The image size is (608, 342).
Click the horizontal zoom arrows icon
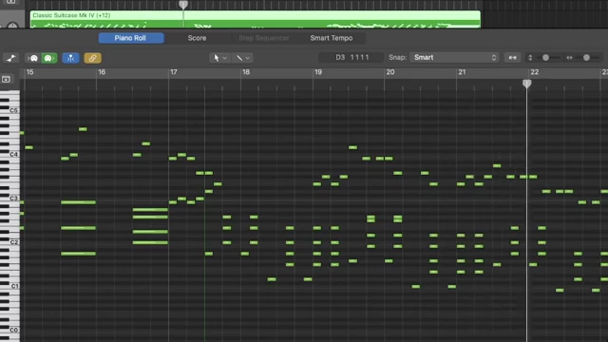[570, 57]
